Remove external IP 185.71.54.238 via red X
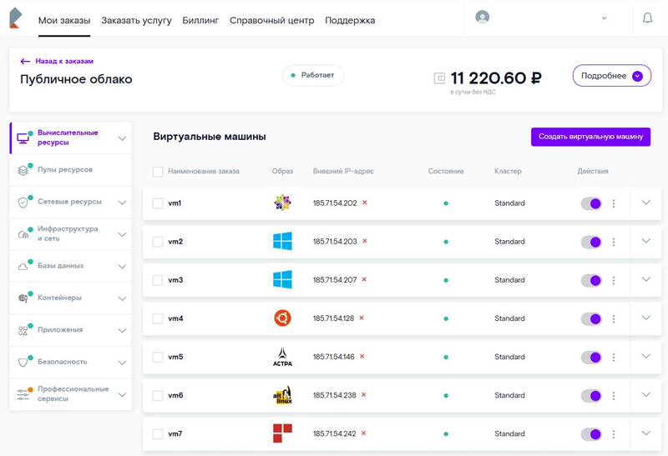Image resolution: width=668 pixels, height=456 pixels. pyautogui.click(x=364, y=395)
